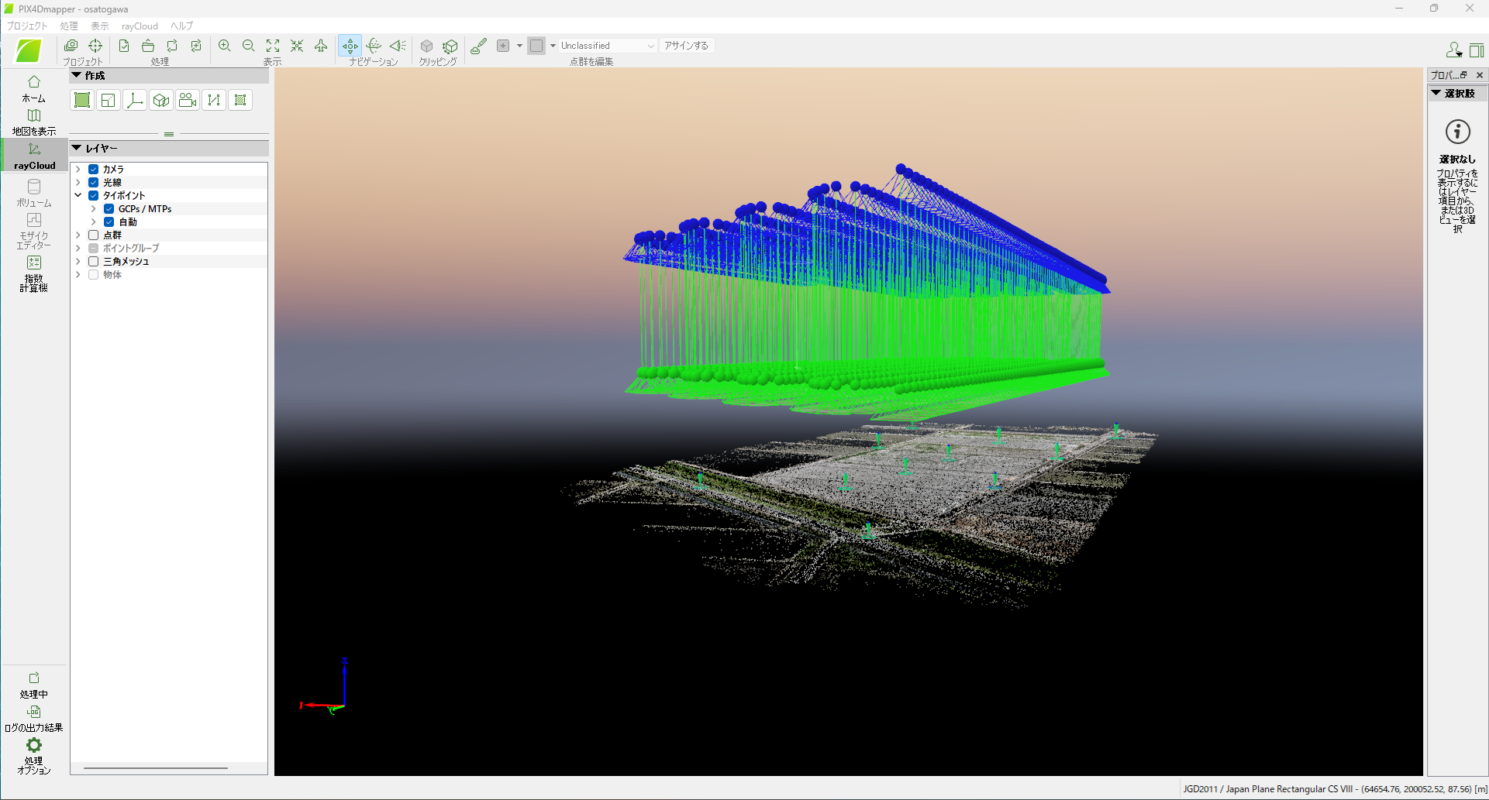
Task: Collapse the 作成 panel section
Action: pyautogui.click(x=77, y=75)
